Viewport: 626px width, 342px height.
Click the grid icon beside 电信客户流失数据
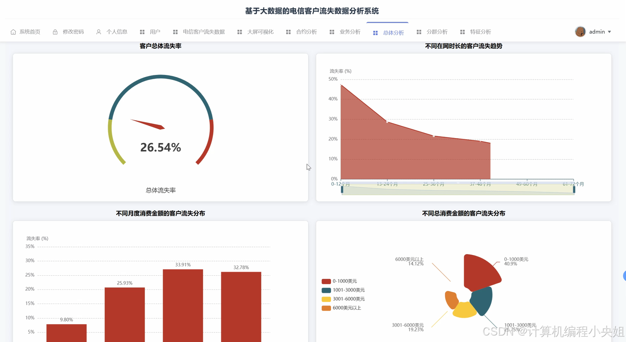click(x=175, y=32)
